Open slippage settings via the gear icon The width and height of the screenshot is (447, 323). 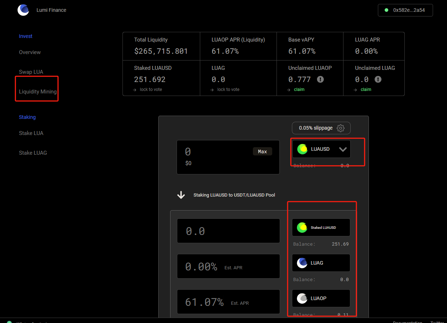tap(341, 128)
